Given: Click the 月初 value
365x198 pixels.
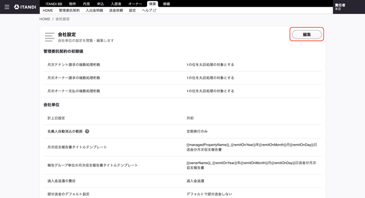Looking at the screenshot, I should pyautogui.click(x=190, y=118).
